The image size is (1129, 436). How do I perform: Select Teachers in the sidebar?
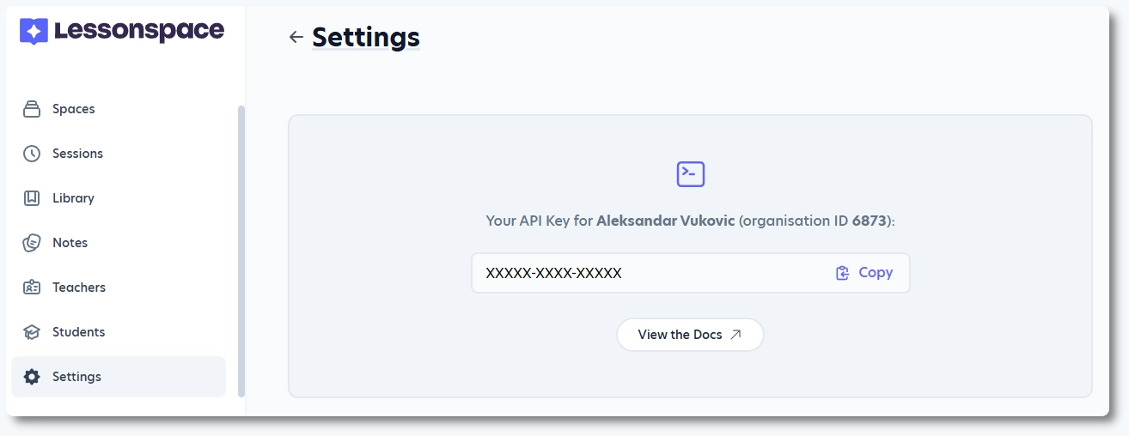pyautogui.click(x=78, y=288)
